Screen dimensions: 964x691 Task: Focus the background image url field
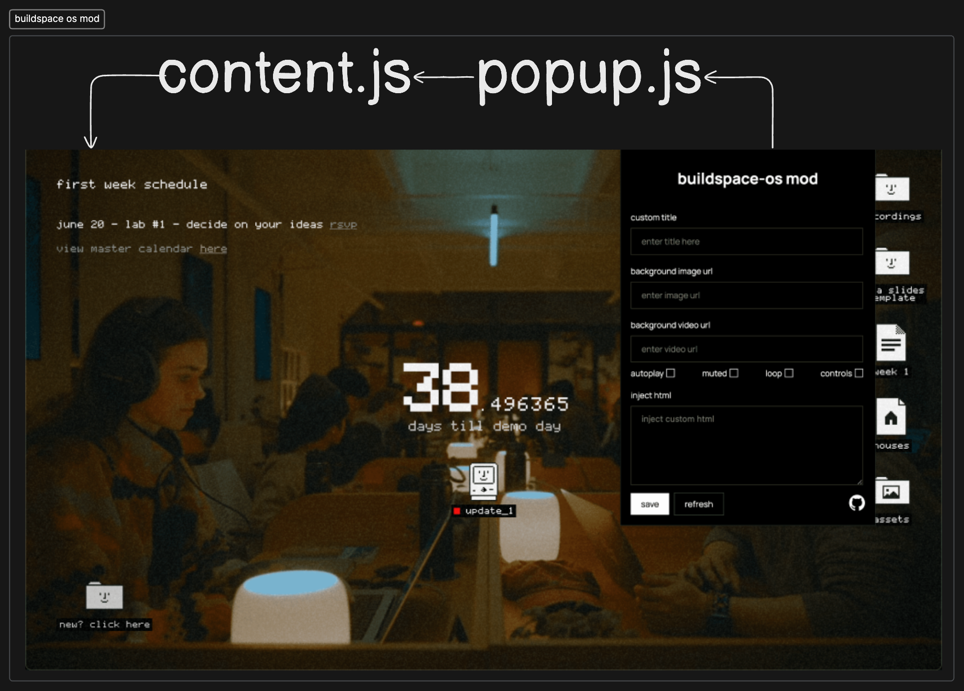tap(746, 295)
